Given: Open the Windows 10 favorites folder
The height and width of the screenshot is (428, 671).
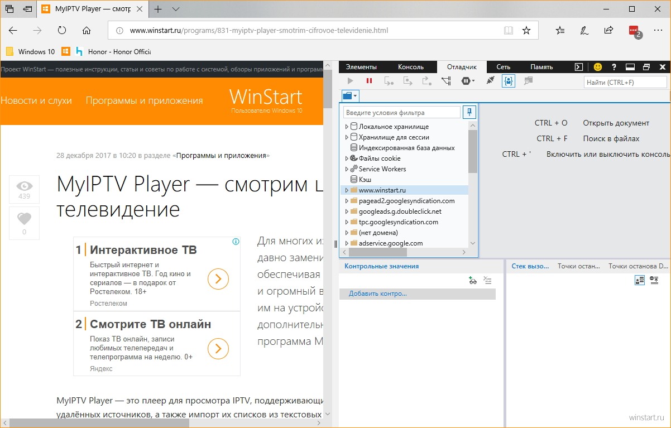Looking at the screenshot, I should point(31,51).
